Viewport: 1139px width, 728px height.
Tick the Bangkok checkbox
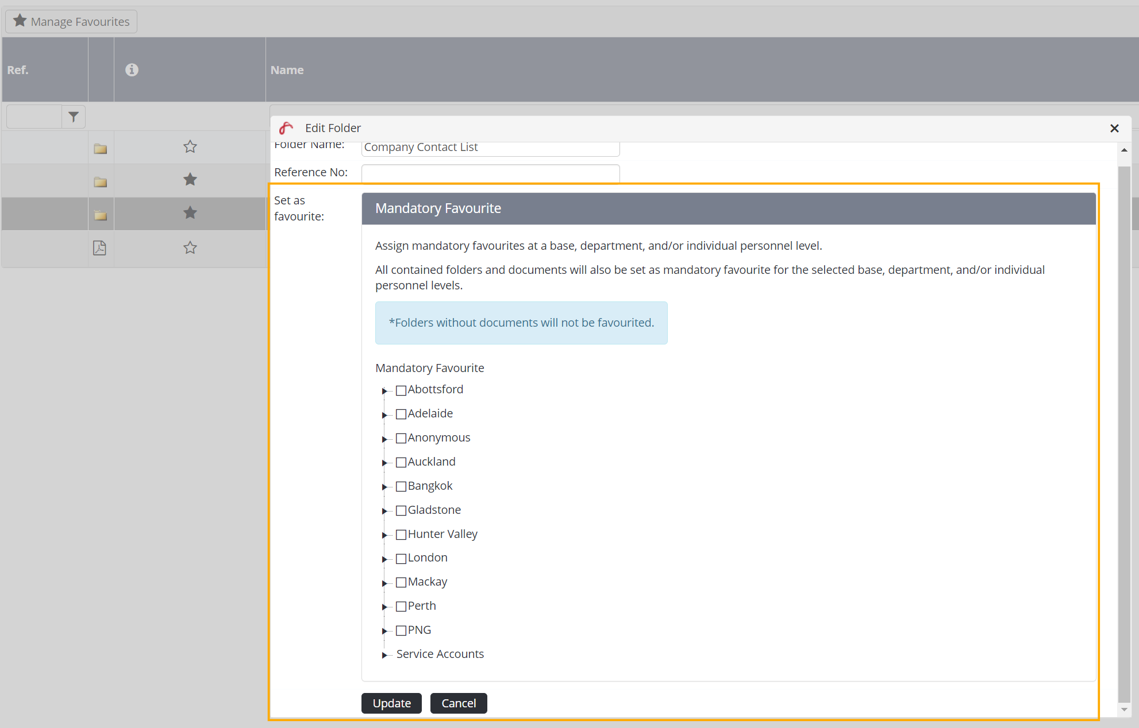(x=401, y=487)
